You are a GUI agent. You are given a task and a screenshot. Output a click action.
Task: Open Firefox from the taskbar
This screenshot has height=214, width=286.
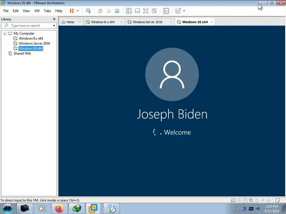click(x=59, y=208)
